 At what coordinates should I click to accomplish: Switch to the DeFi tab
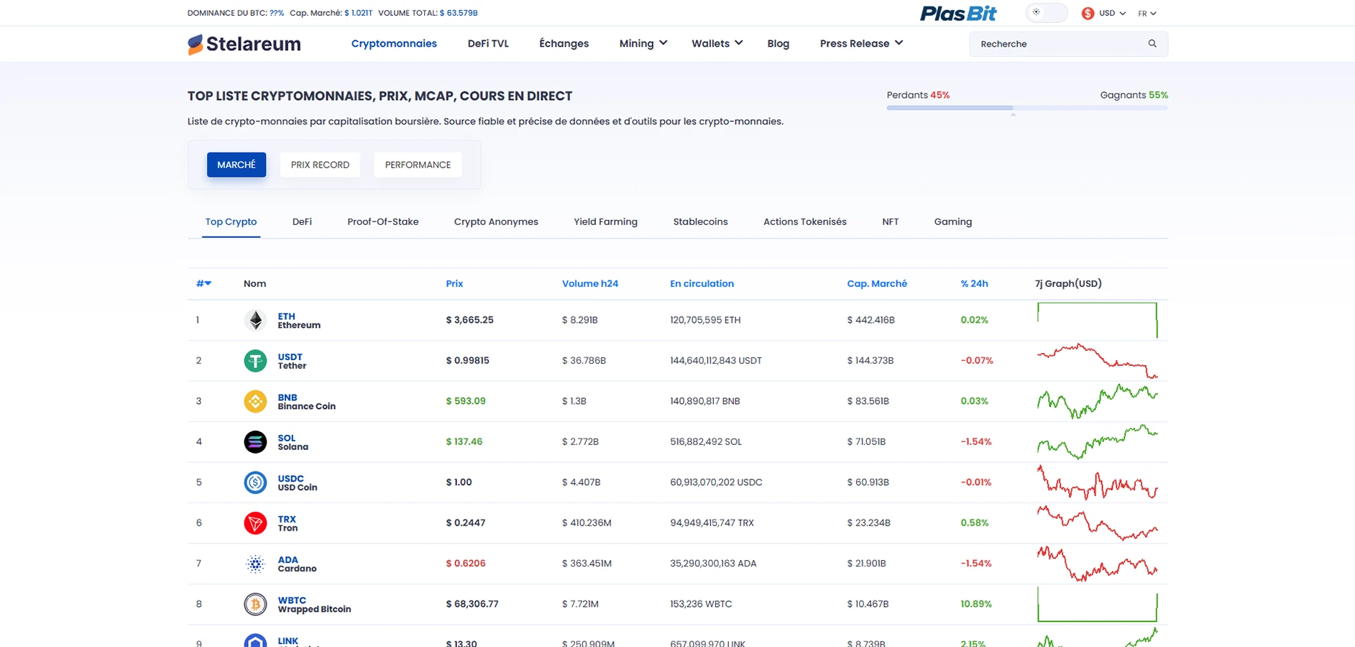pyautogui.click(x=302, y=221)
